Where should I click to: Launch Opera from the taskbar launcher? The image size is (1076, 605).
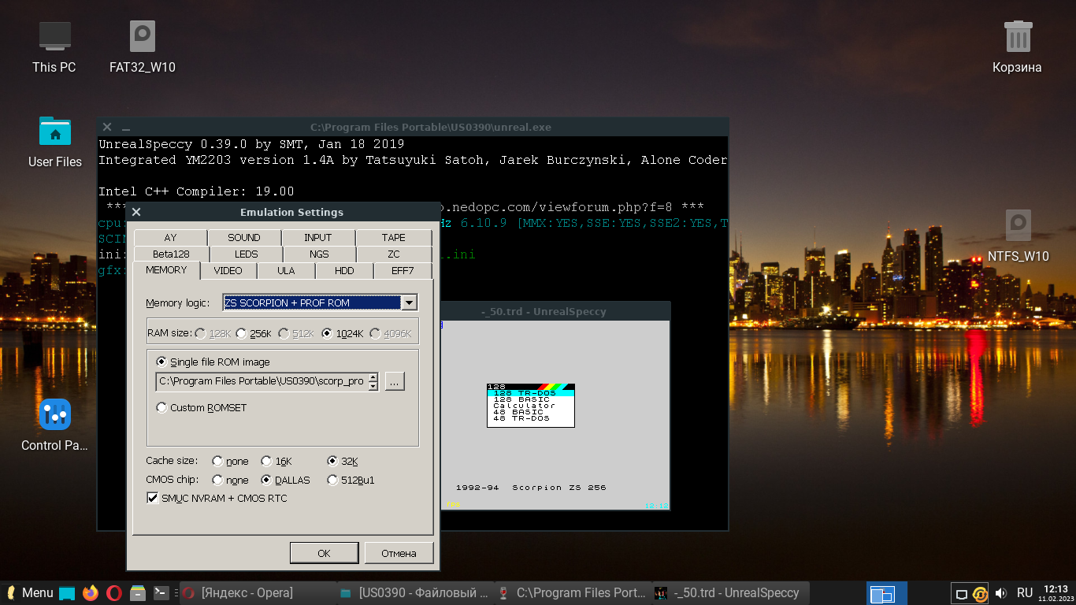tap(114, 593)
